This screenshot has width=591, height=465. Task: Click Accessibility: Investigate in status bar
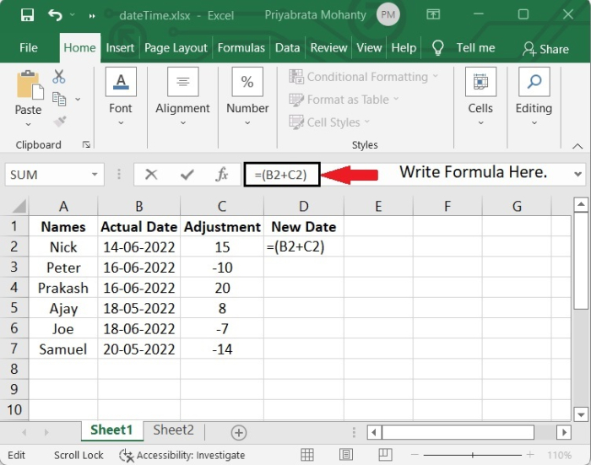[x=183, y=455]
